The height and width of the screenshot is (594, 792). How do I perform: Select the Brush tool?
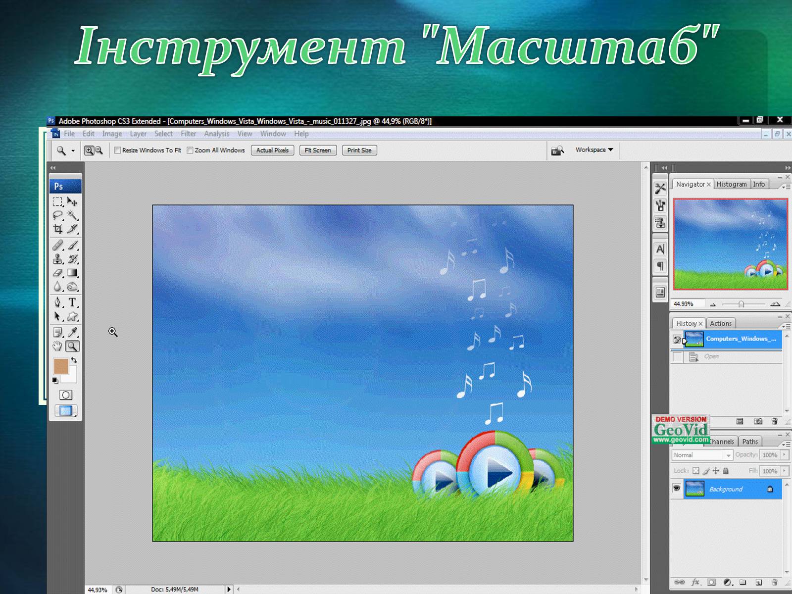[x=72, y=245]
